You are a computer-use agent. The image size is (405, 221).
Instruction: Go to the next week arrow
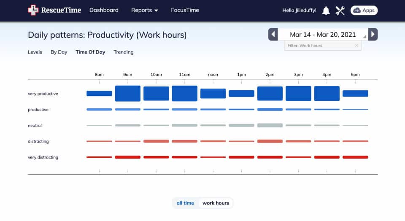tap(373, 35)
